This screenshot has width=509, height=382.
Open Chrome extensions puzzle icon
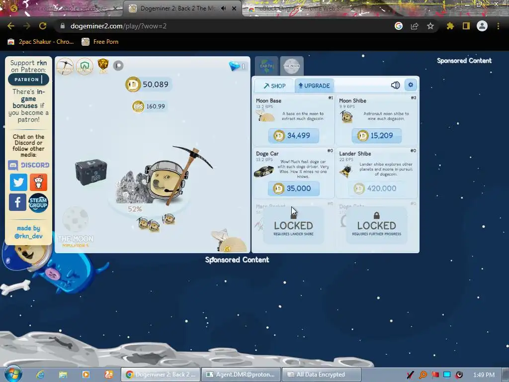[x=450, y=26]
